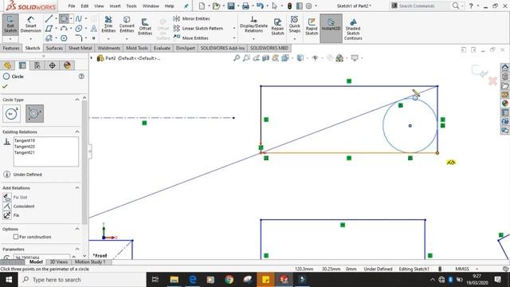Accept circle with green checkmark
510x287 pixels.
point(5,86)
